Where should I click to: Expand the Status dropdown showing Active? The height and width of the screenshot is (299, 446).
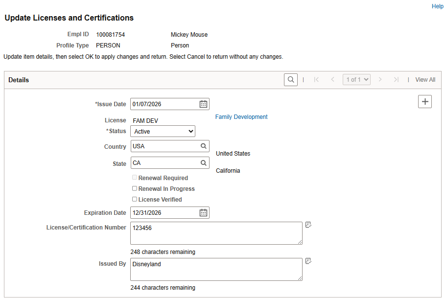pos(163,131)
